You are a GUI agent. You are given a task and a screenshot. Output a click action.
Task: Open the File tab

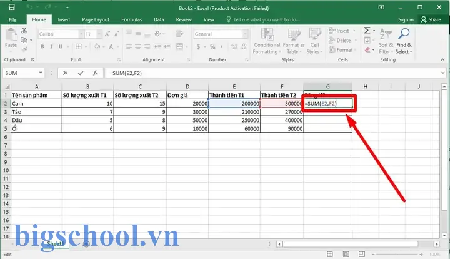click(12, 20)
